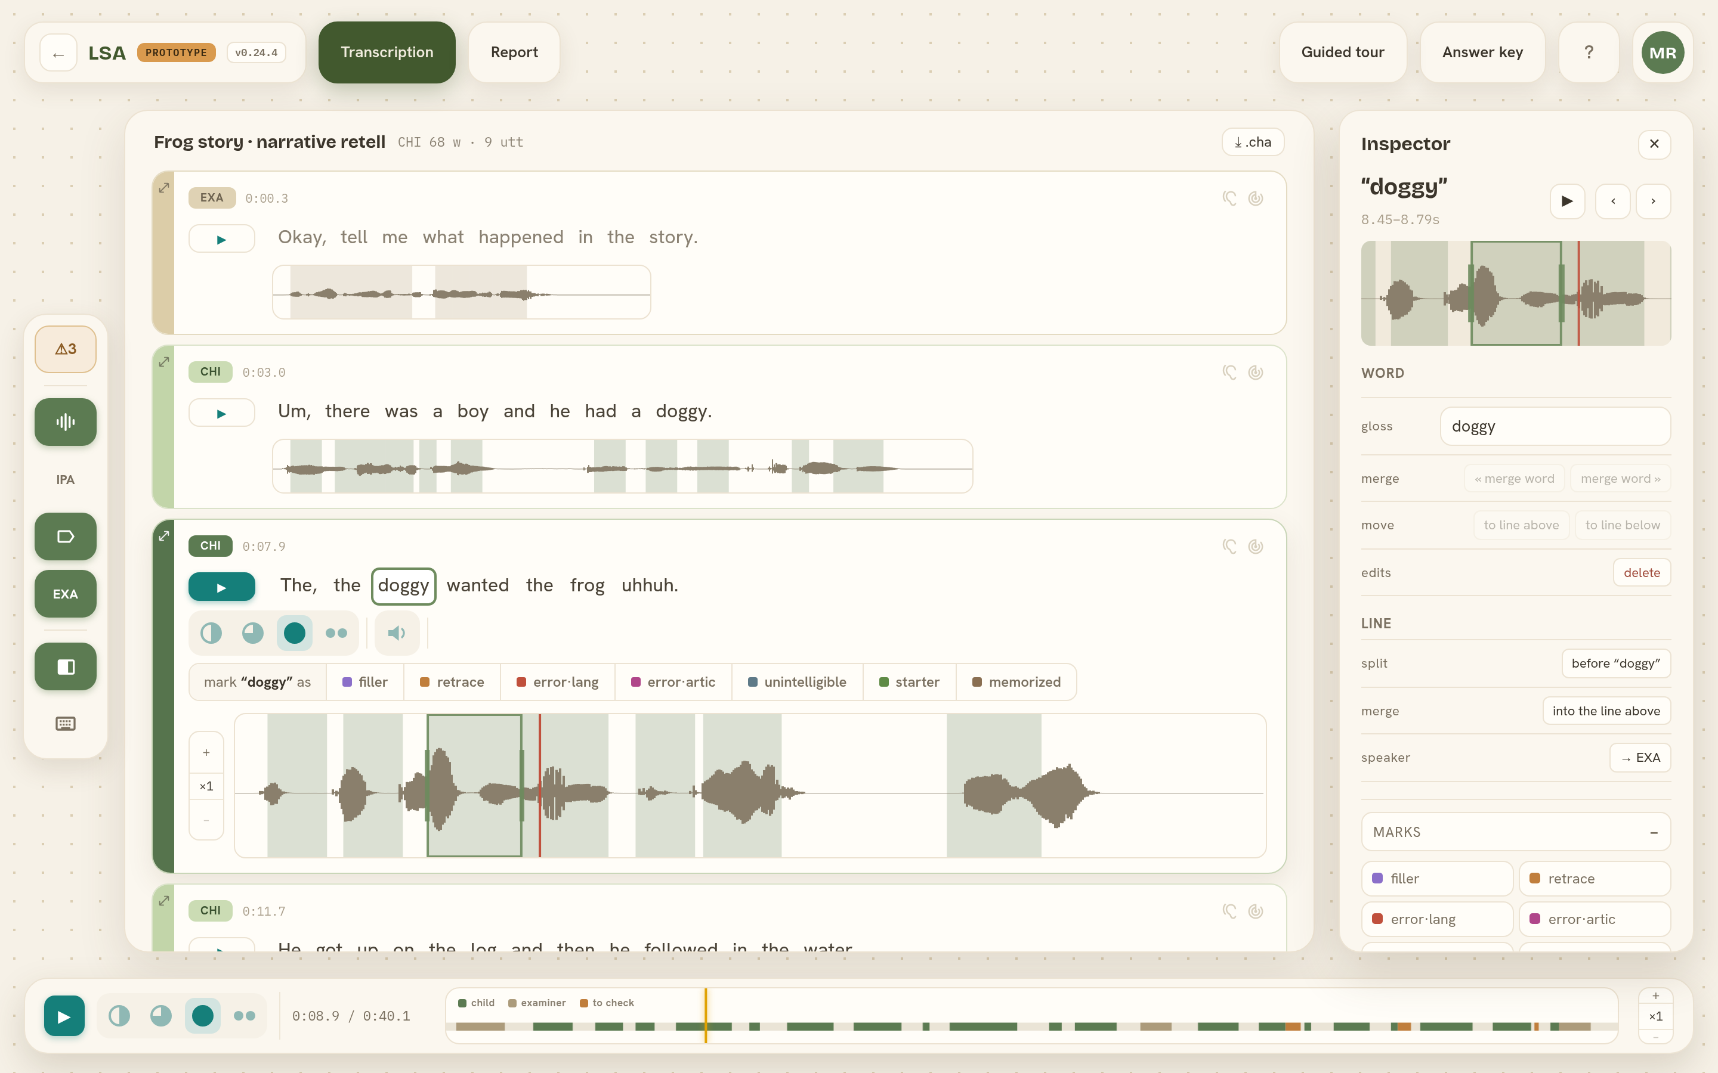Play the word "doggy" in Inspector
The image size is (1718, 1073).
pos(1568,201)
